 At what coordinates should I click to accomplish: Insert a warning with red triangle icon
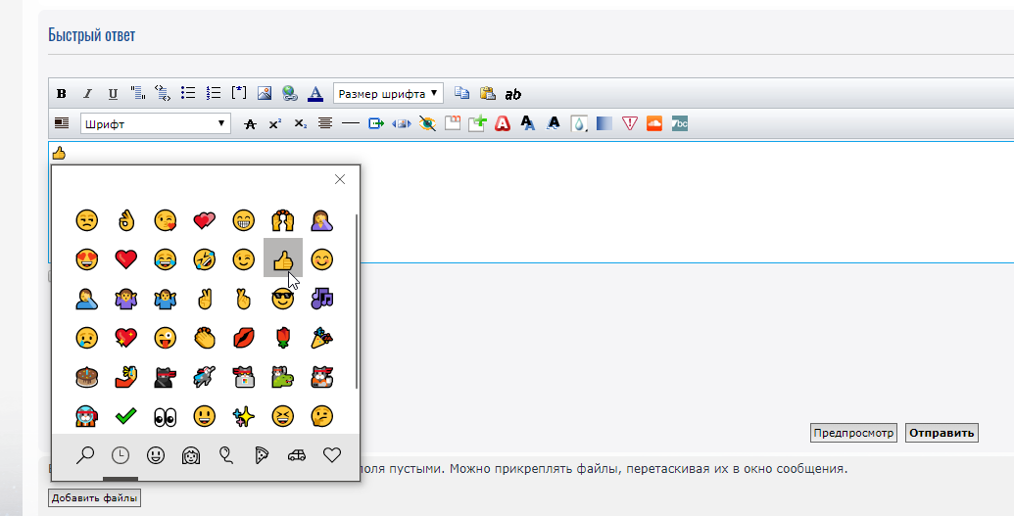(x=629, y=122)
